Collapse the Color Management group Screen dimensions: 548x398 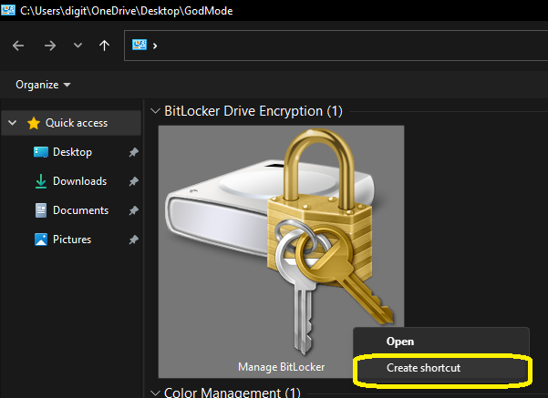click(x=155, y=393)
